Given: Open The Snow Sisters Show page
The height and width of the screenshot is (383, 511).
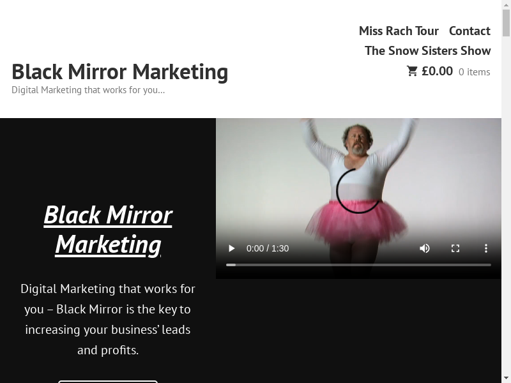Looking at the screenshot, I should click(427, 51).
